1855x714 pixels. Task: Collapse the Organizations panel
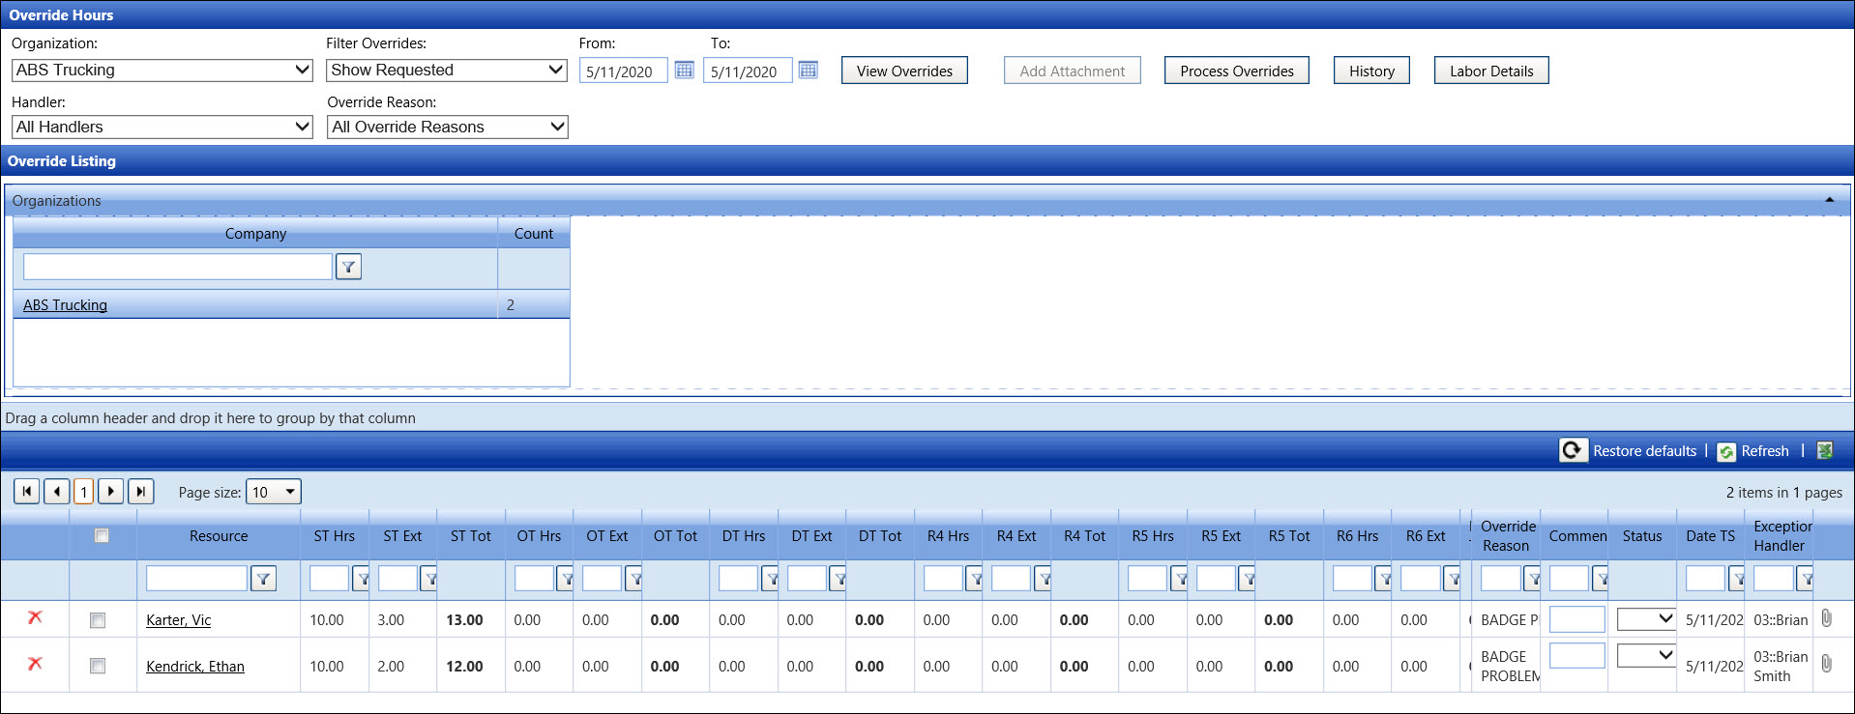tap(1829, 200)
